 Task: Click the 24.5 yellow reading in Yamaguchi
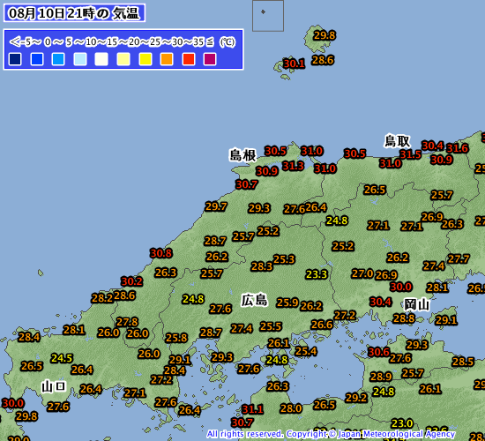62,358
